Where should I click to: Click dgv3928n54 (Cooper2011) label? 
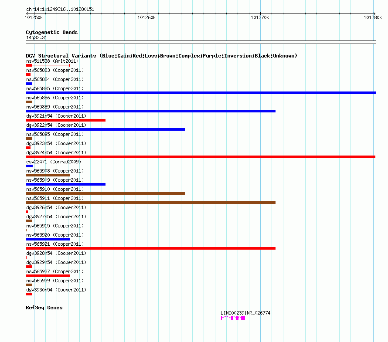tap(56, 253)
